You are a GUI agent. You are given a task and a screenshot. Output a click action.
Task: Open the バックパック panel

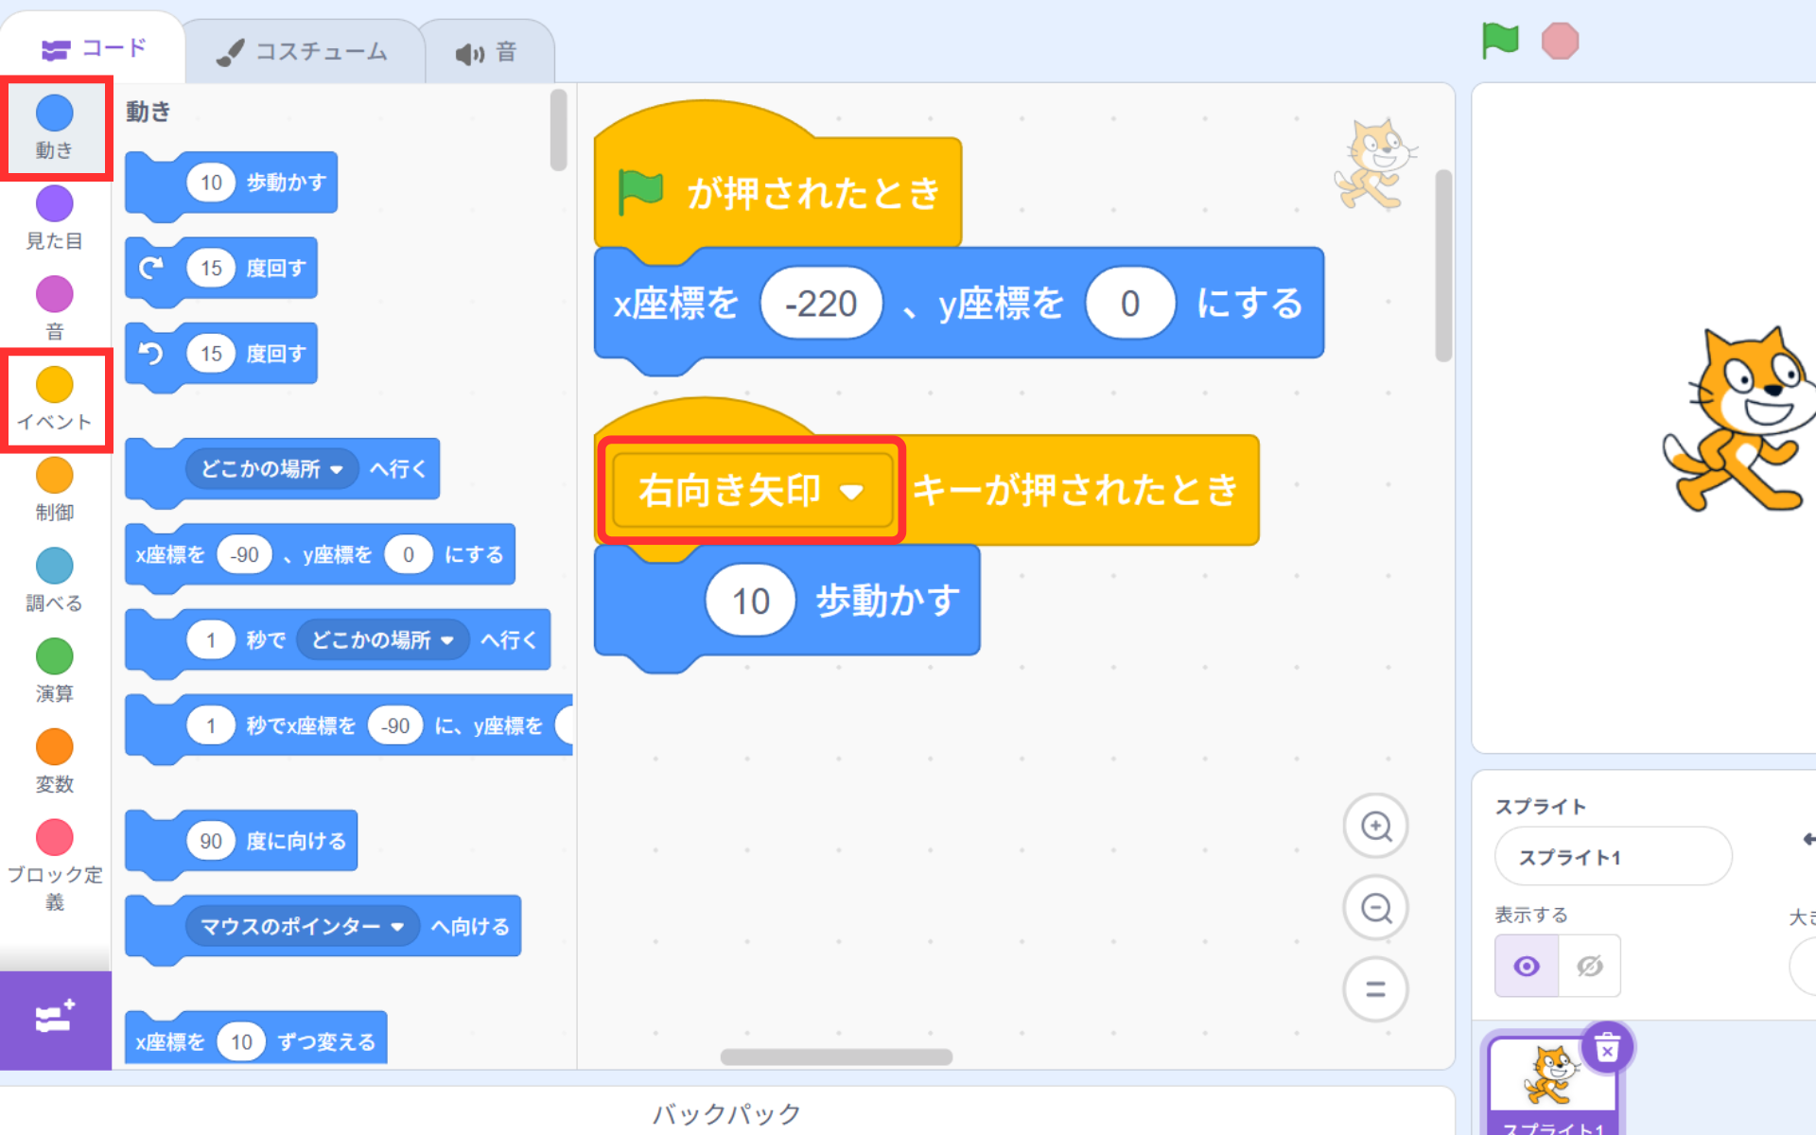[726, 1113]
